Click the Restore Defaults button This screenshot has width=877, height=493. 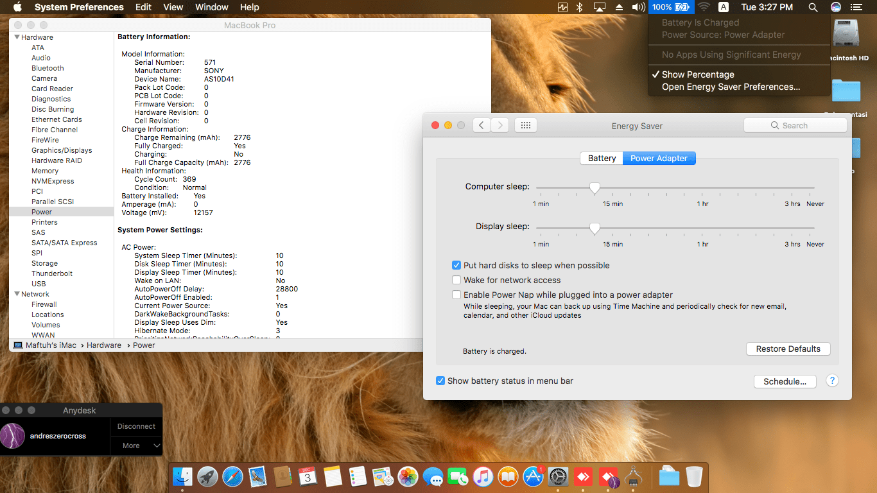[x=788, y=349]
